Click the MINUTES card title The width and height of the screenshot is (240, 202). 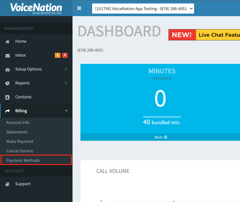coord(162,71)
